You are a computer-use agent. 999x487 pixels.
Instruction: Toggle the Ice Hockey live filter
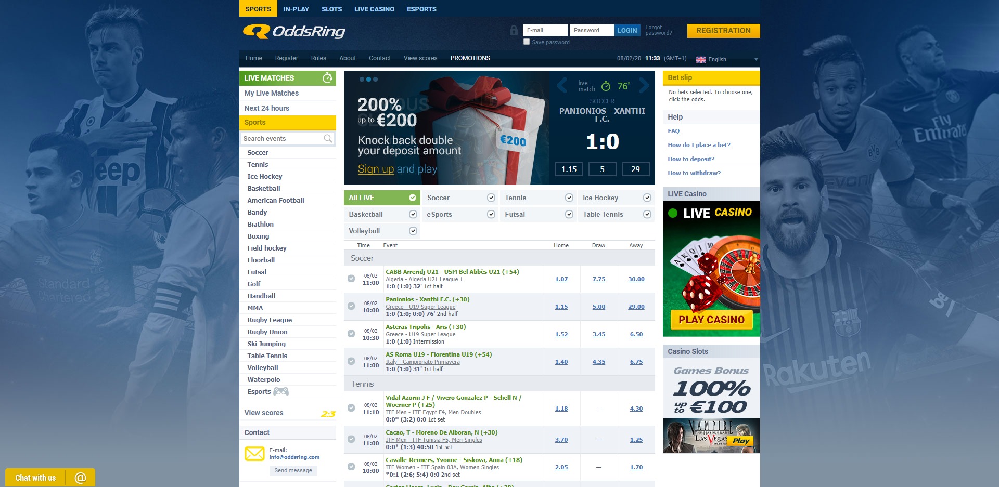click(647, 198)
